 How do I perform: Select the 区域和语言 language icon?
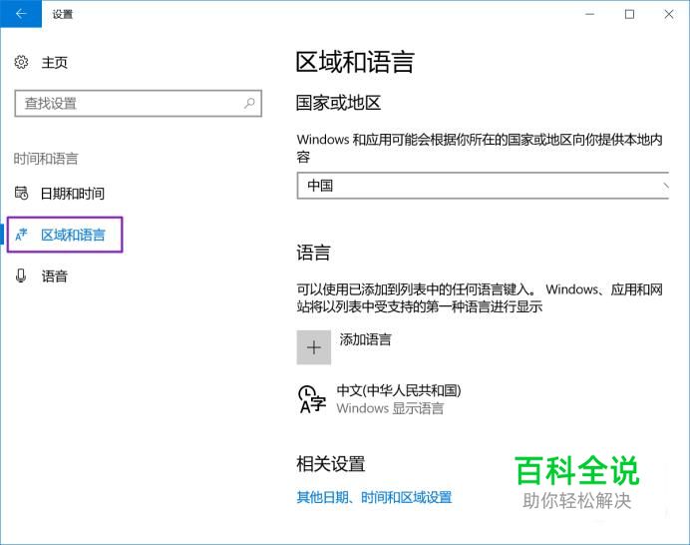pos(21,235)
